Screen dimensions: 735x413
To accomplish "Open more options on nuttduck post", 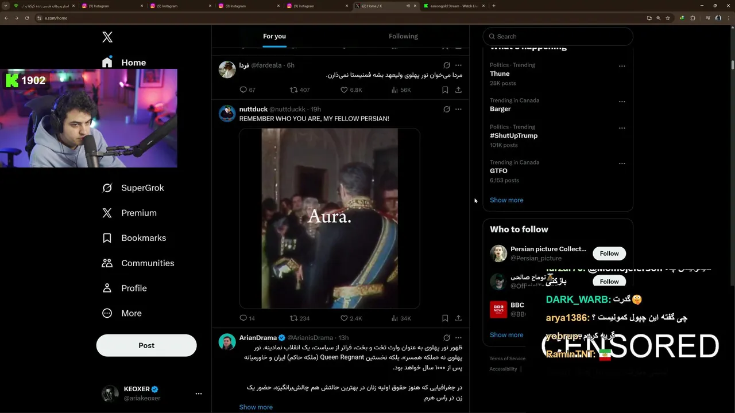I will click(458, 110).
